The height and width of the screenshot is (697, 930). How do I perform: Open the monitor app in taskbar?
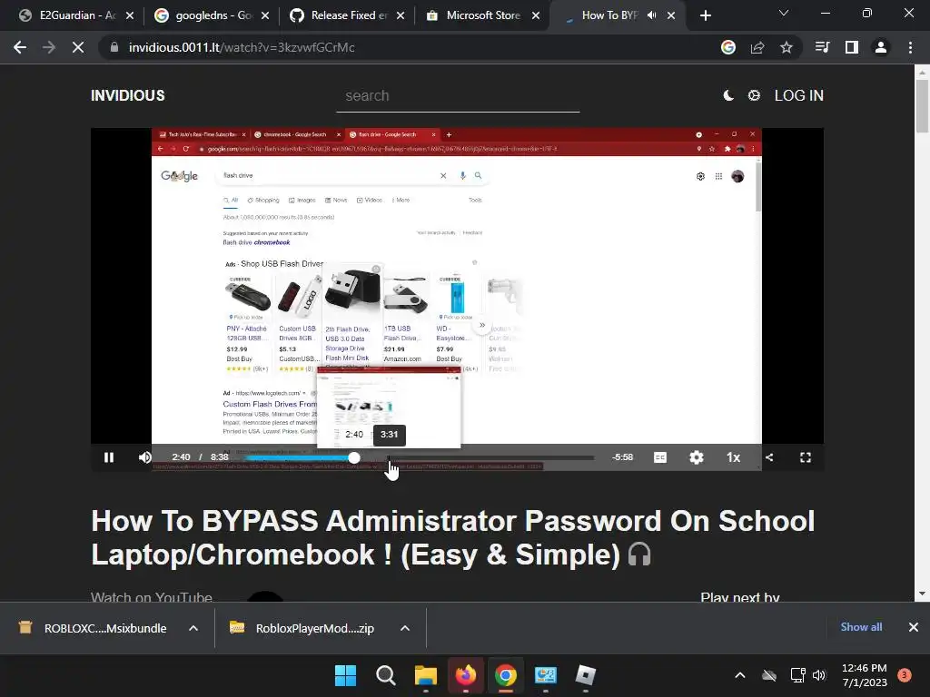tap(546, 675)
